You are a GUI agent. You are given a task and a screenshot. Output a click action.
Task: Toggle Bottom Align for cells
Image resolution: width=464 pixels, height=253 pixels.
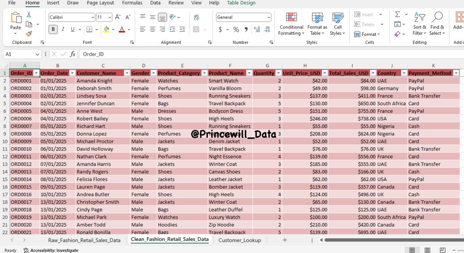[x=163, y=17]
